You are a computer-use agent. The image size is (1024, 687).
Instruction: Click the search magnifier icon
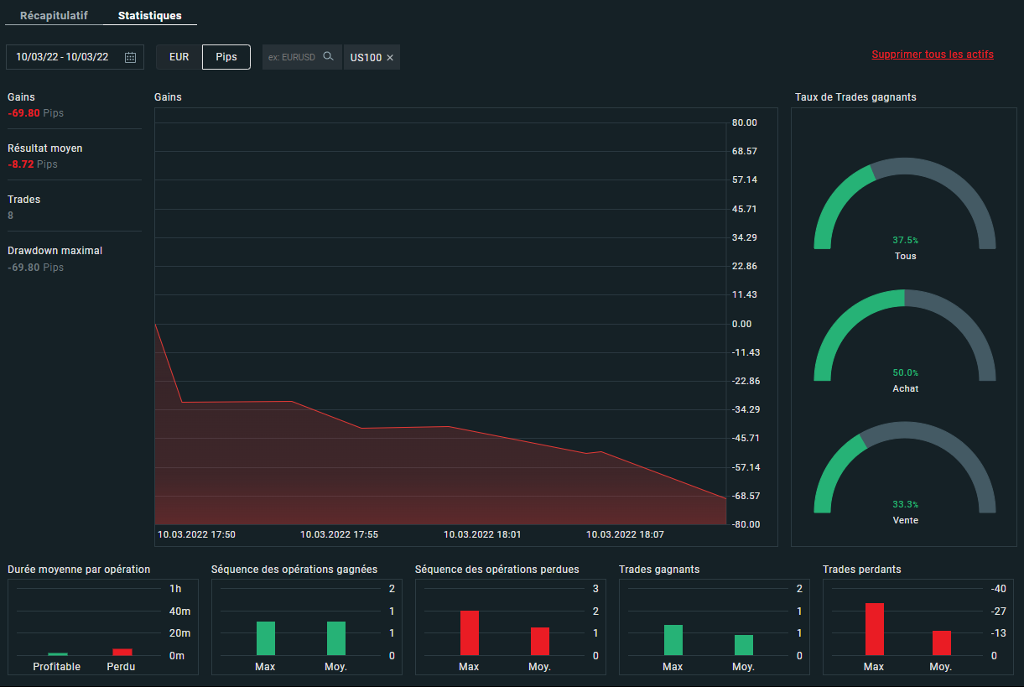pyautogui.click(x=329, y=57)
